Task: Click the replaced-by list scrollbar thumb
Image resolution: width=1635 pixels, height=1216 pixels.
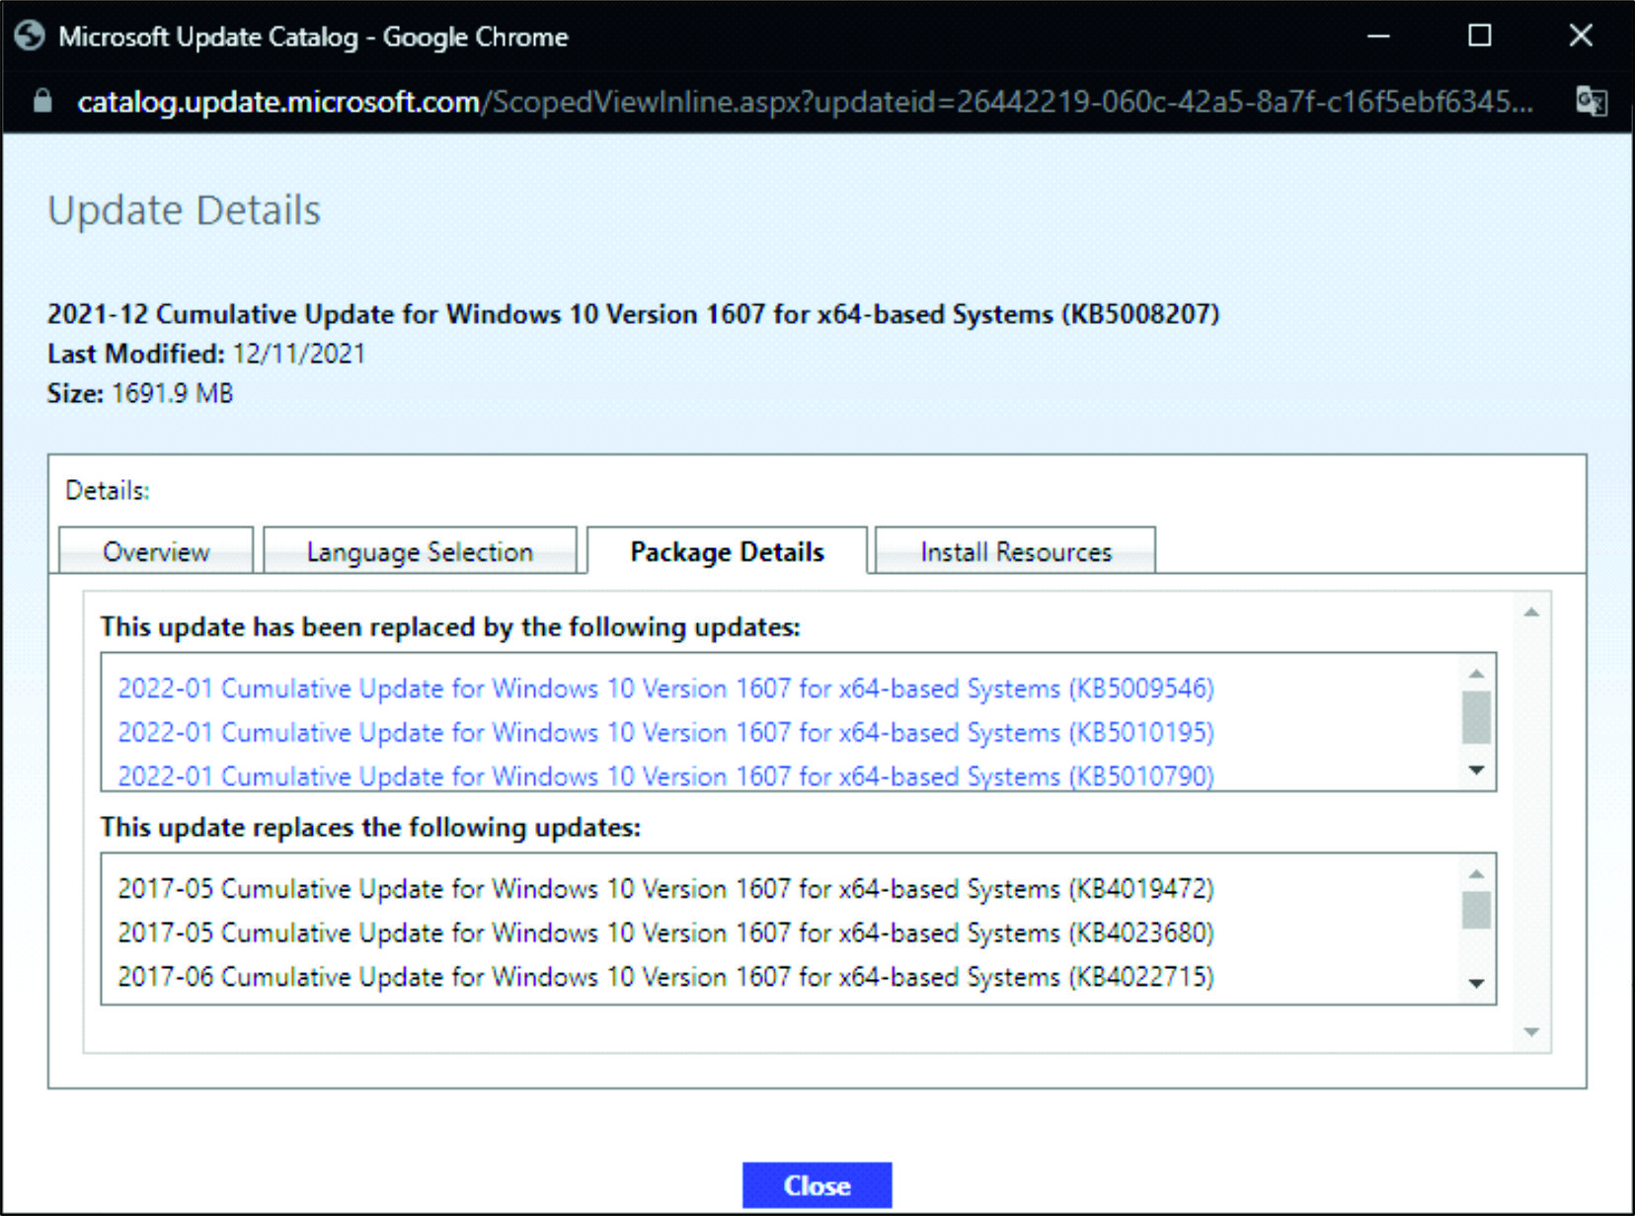Action: click(x=1476, y=717)
